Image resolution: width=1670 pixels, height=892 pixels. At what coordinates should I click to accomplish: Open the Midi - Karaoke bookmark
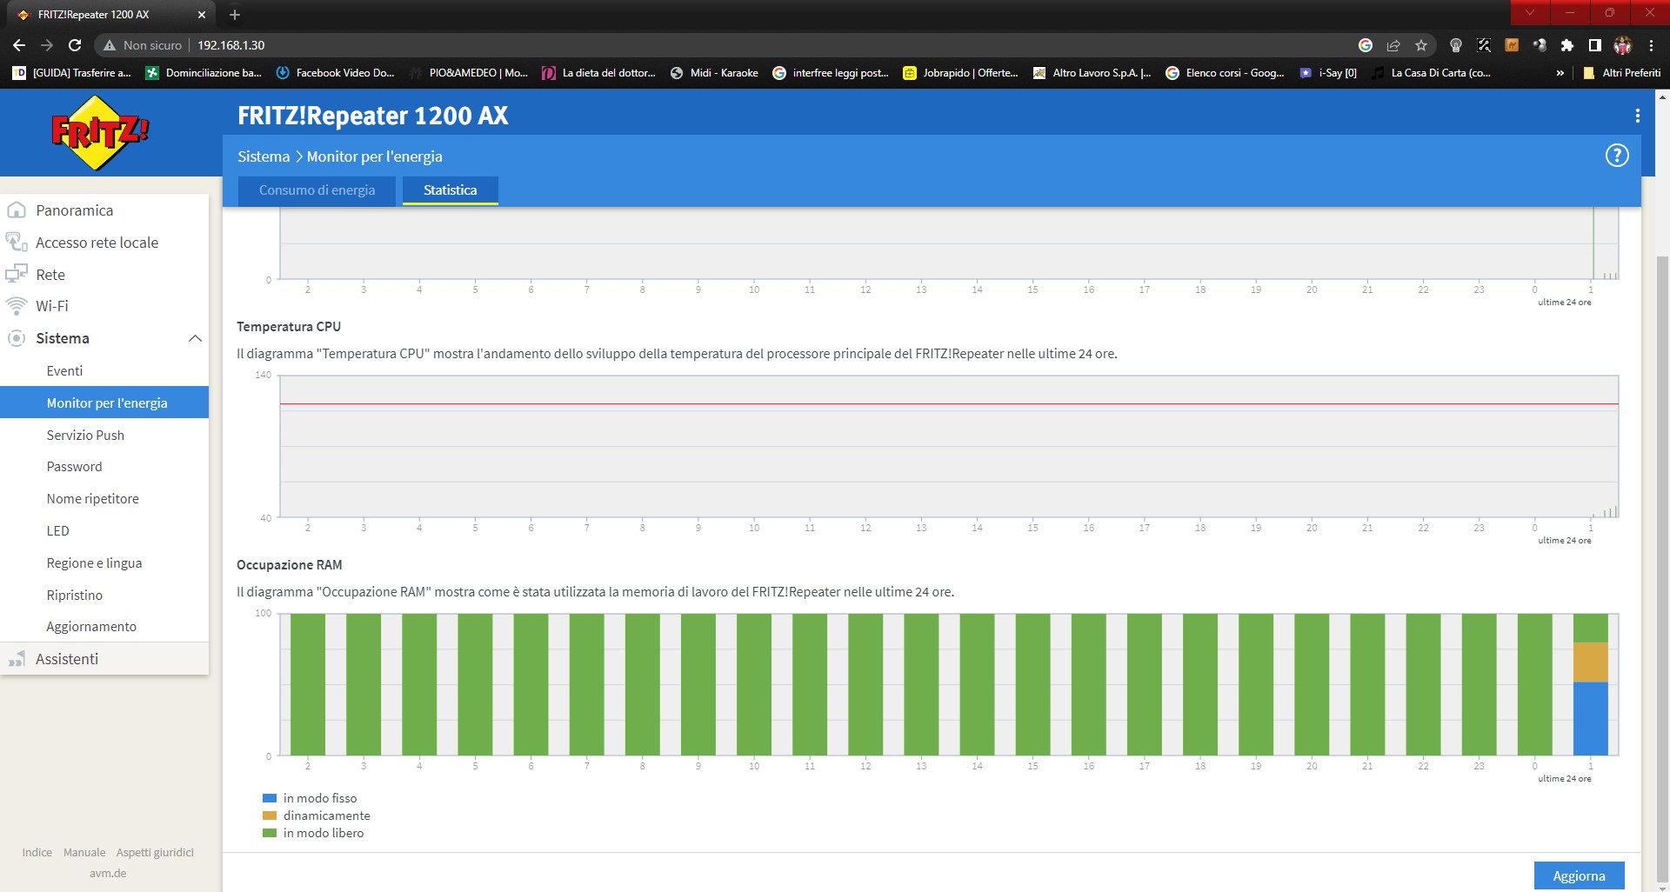coord(714,73)
